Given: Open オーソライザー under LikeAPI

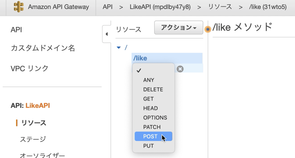Looking at the screenshot, I should 43,155.
